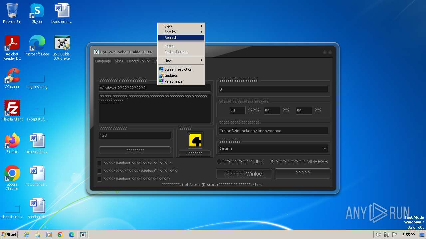Image resolution: width=426 pixels, height=239 pixels.
Task: Open the Skins menu in builder
Action: 119,61
